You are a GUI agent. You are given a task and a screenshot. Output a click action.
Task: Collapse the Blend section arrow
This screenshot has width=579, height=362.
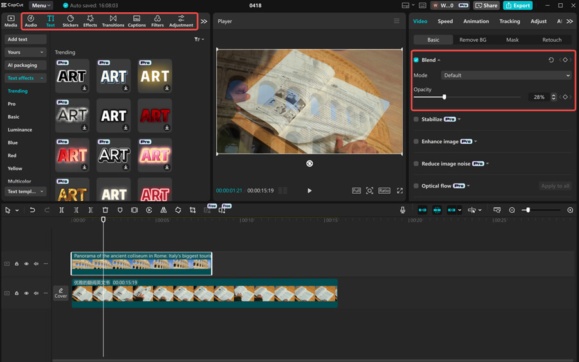point(439,60)
